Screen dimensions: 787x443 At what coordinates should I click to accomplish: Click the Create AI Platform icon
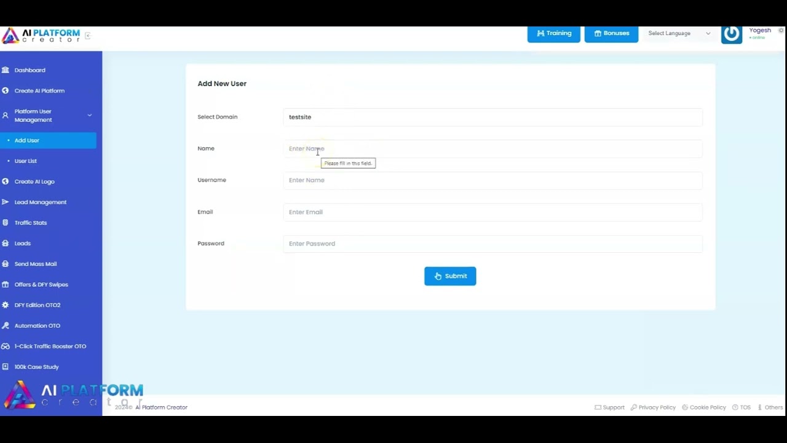pyautogui.click(x=6, y=90)
